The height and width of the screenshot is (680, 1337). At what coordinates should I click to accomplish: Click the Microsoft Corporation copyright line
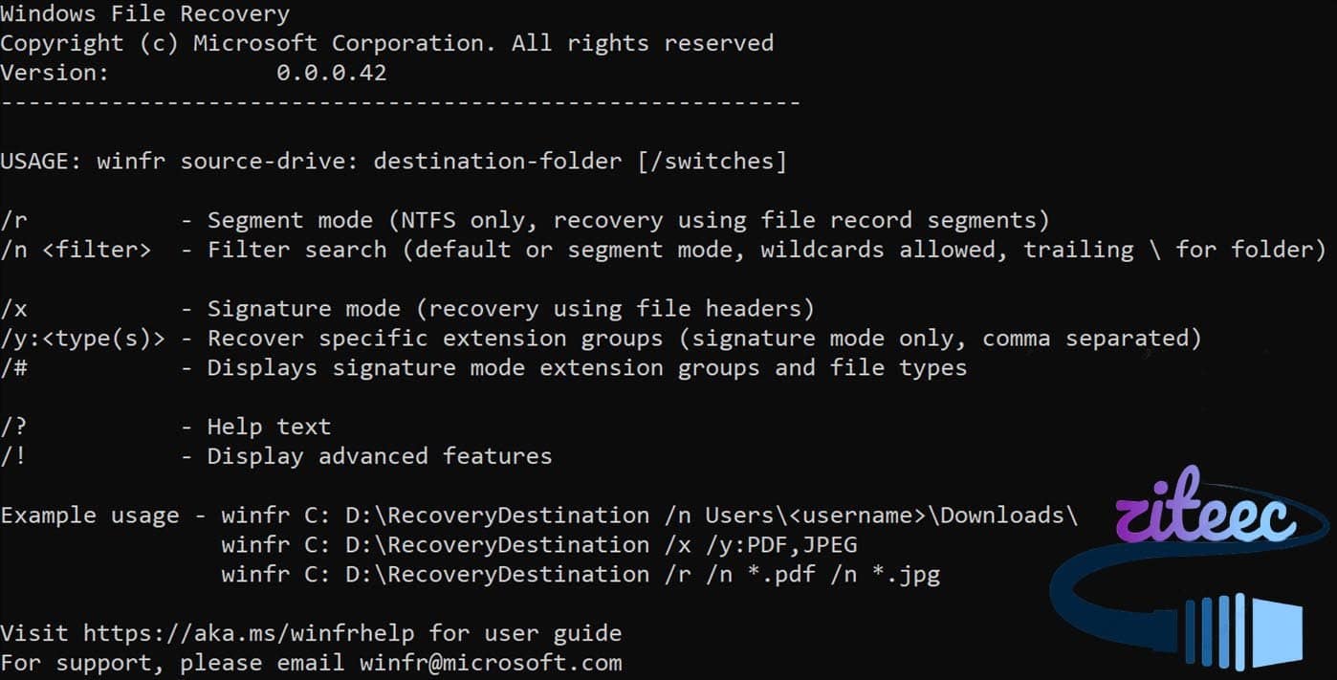pyautogui.click(x=386, y=43)
